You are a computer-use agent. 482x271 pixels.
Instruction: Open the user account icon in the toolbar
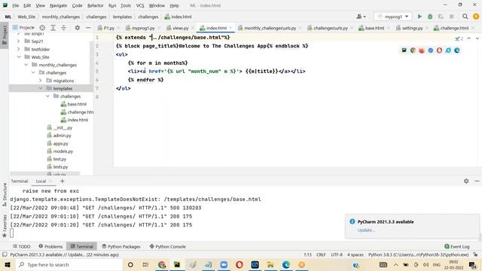[x=361, y=17]
